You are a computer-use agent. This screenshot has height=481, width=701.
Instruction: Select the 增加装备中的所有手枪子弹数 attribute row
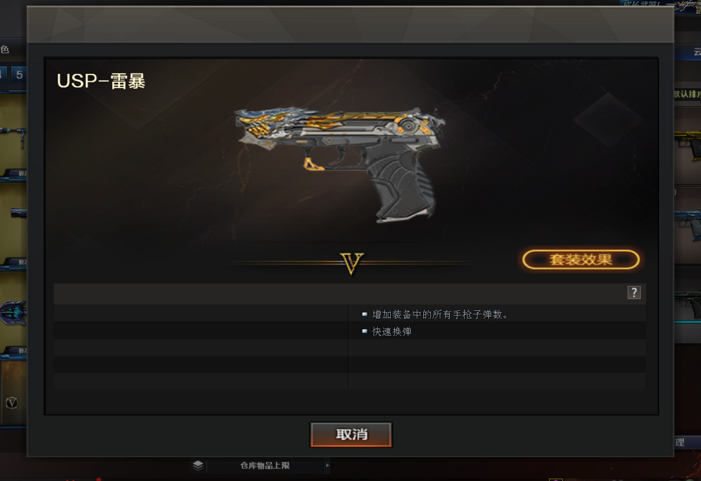(498, 314)
